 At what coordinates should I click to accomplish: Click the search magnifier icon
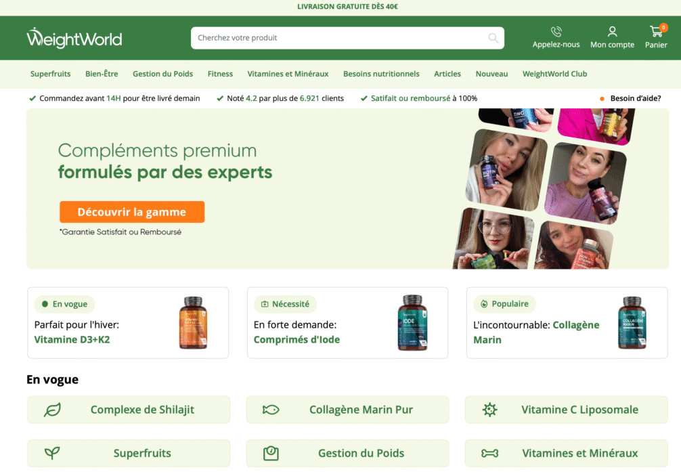493,38
